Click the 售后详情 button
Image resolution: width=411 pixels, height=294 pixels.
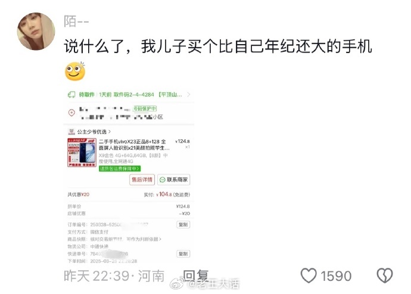pyautogui.click(x=142, y=180)
